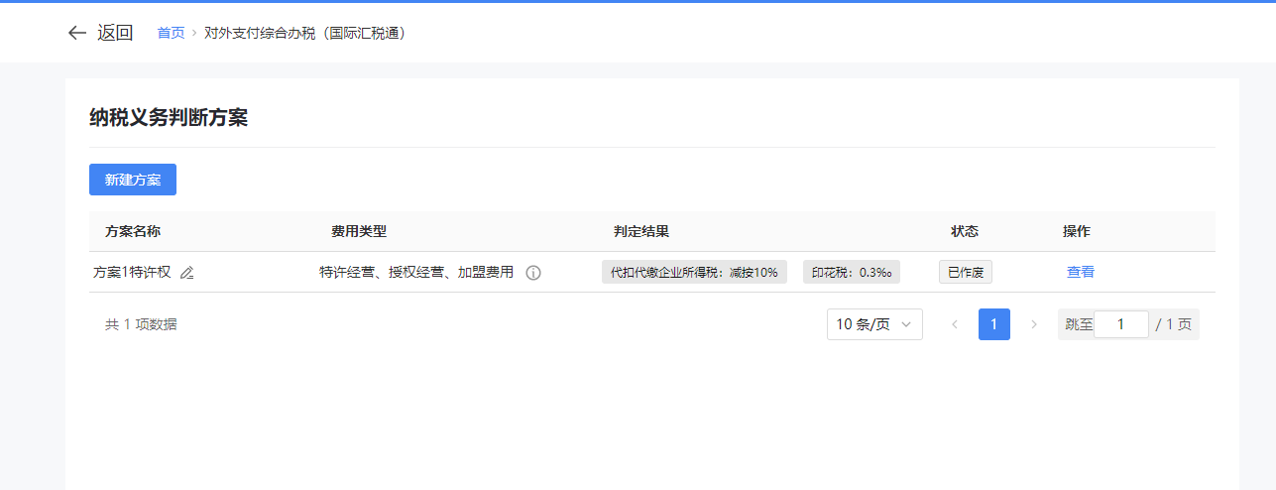Click the 已作废 status badge
This screenshot has height=490, width=1276.
tap(966, 272)
